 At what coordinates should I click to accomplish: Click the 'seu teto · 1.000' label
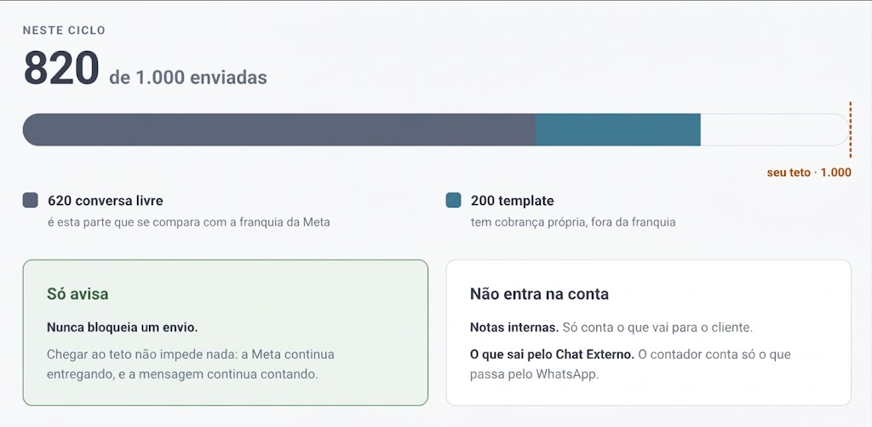(x=809, y=172)
